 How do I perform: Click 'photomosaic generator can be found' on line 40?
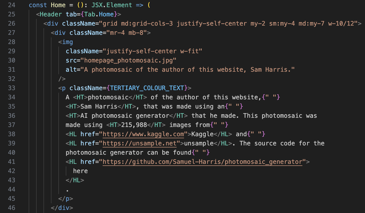click(x=128, y=152)
